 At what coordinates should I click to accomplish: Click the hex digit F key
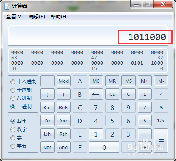click(x=80, y=147)
